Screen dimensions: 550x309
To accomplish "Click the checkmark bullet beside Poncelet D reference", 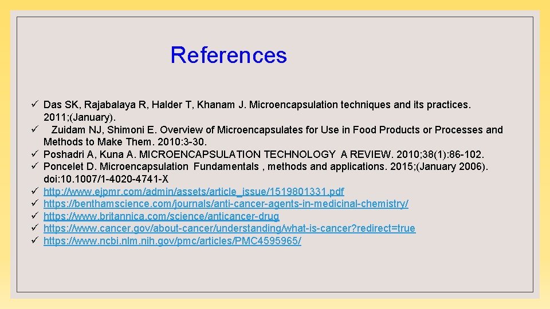I will pyautogui.click(x=34, y=166).
